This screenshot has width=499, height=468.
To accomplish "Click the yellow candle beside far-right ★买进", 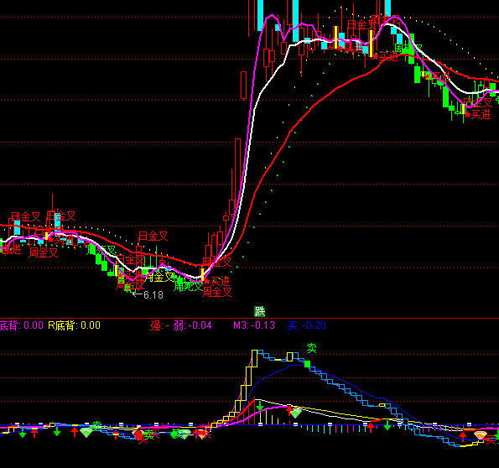I will [463, 109].
